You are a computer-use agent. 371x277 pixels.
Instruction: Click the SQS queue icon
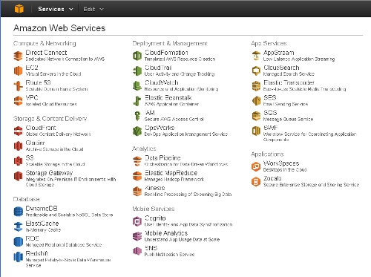256,116
